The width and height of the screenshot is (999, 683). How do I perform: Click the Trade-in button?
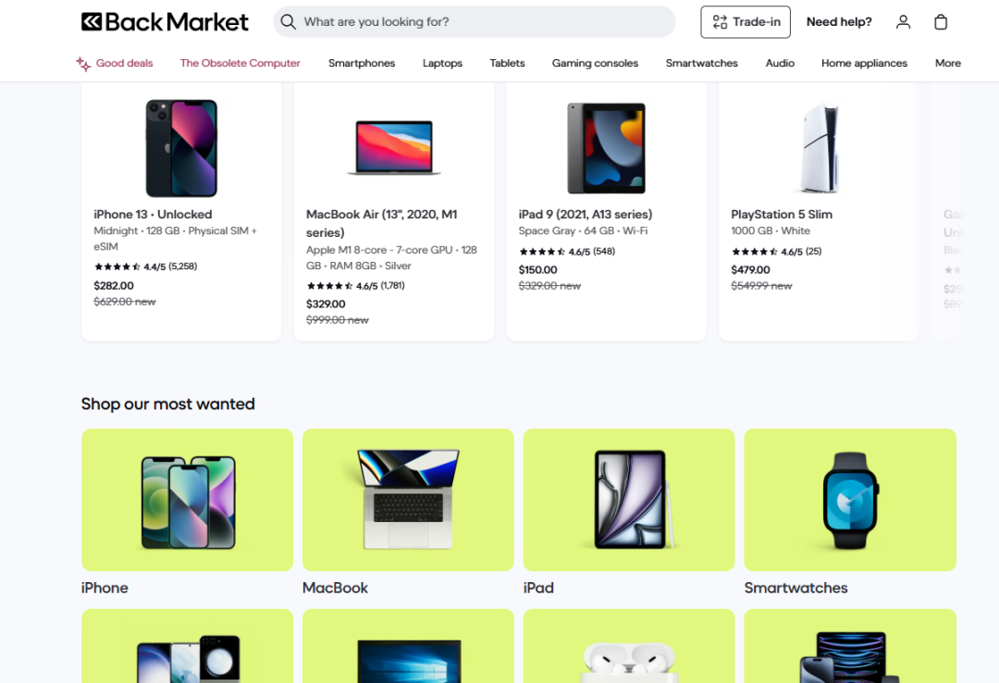(745, 22)
